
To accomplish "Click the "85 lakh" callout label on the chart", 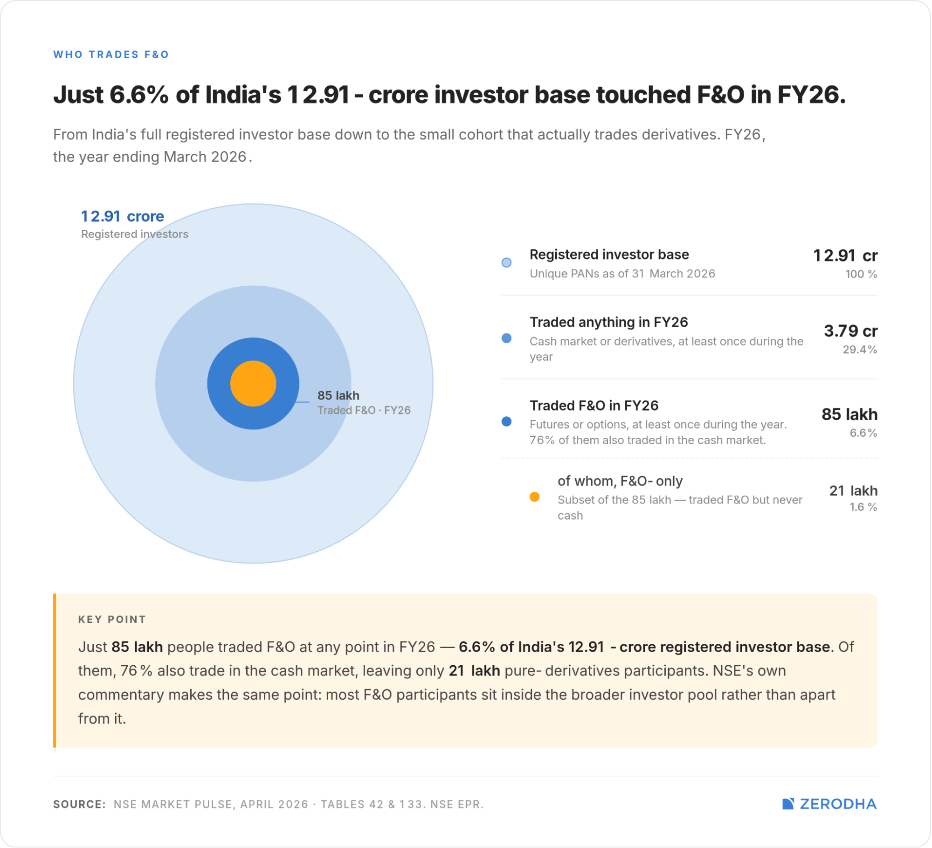I will click(x=338, y=396).
